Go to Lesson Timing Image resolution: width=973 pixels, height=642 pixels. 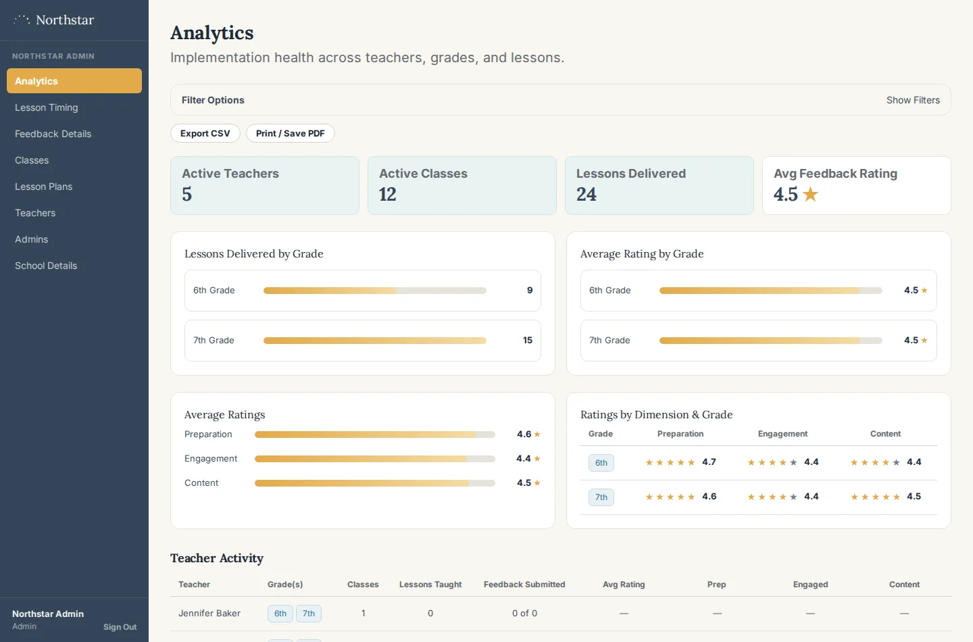click(74, 107)
